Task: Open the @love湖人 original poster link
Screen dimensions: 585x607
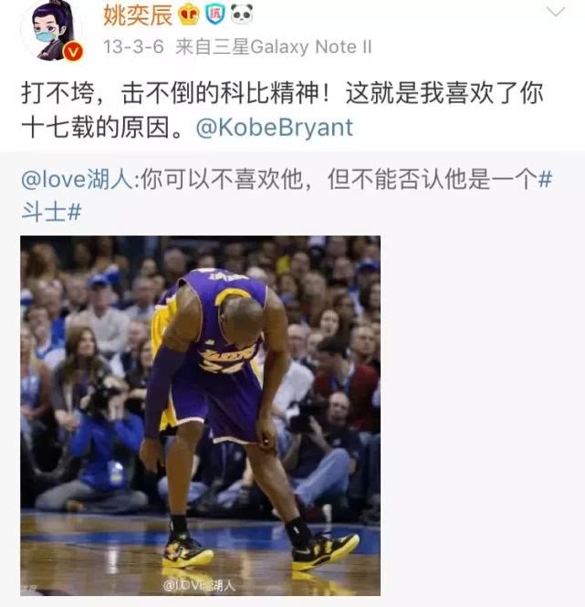Action: 78,180
